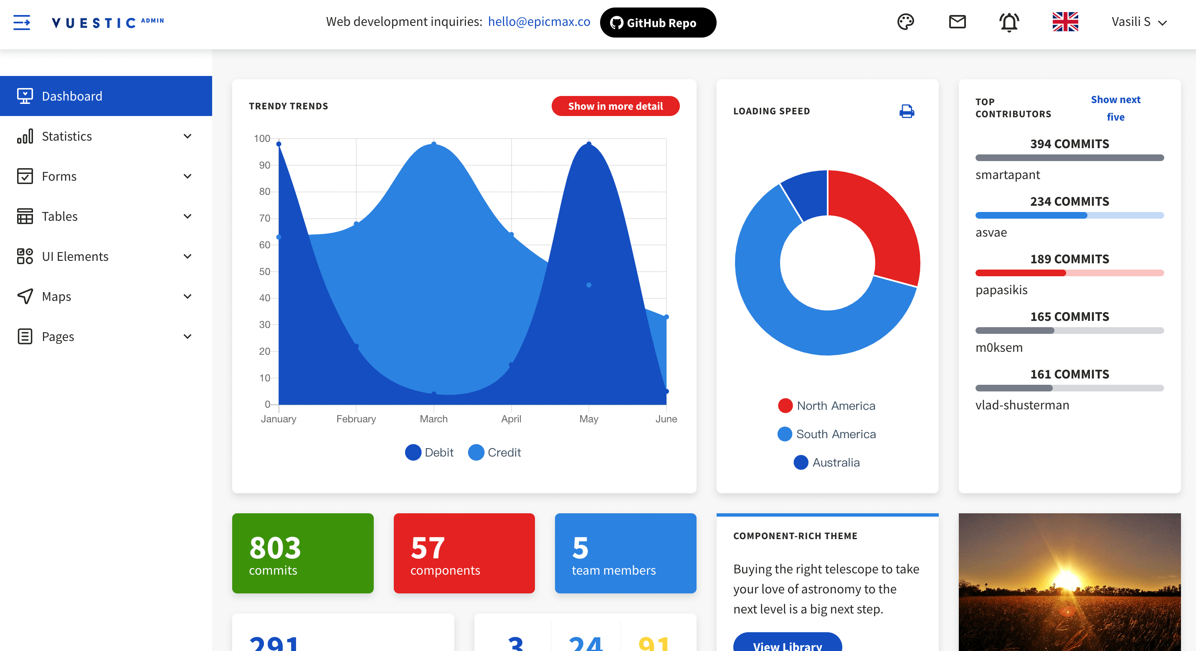Open the Tables sidebar item

pos(59,217)
